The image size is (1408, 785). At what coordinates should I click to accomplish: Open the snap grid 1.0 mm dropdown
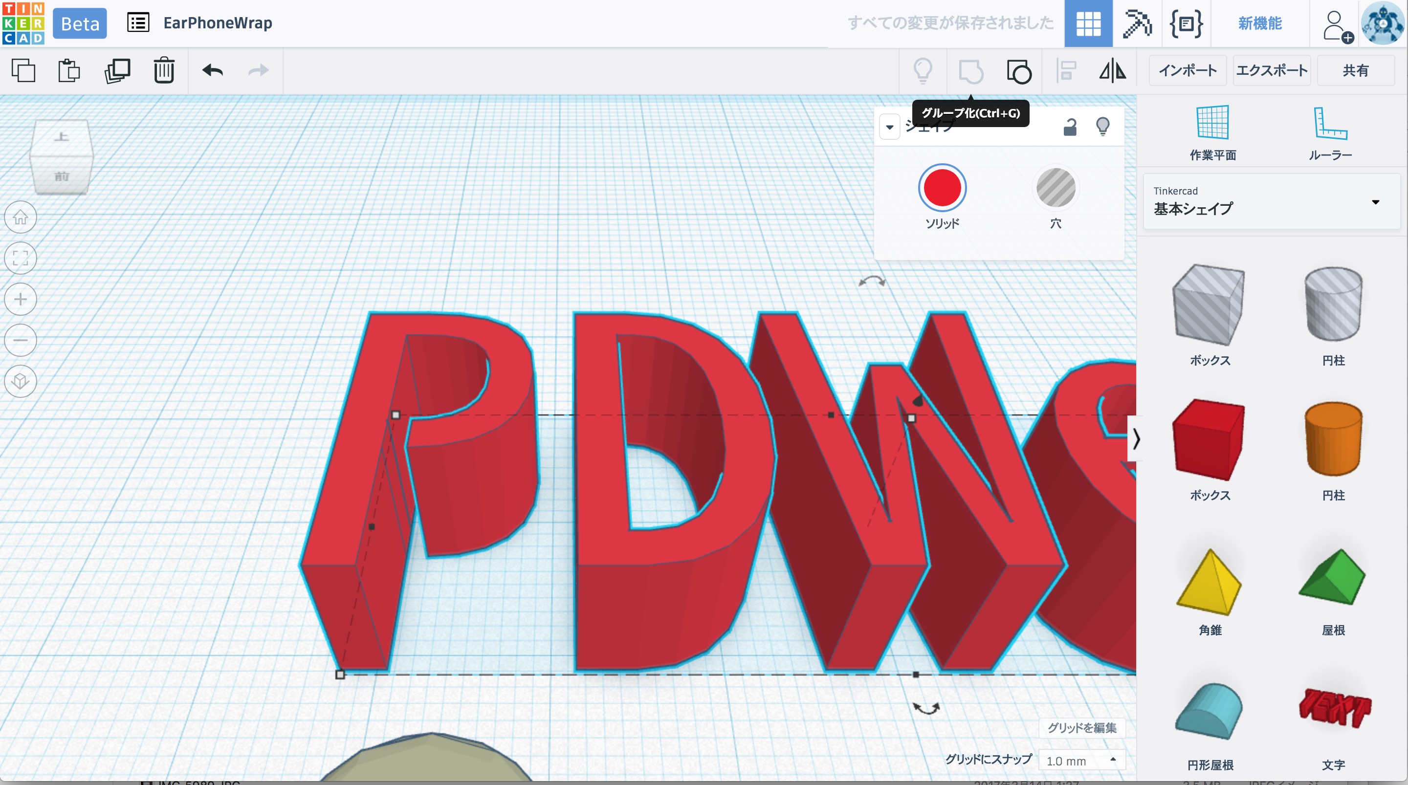1080,761
